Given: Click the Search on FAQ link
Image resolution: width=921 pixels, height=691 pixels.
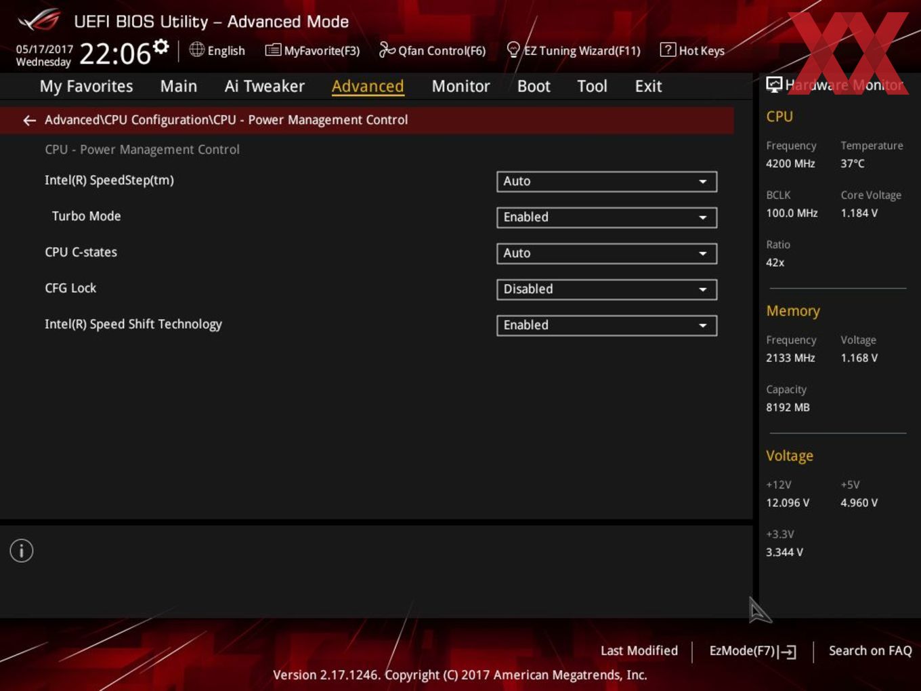Looking at the screenshot, I should click(x=870, y=650).
